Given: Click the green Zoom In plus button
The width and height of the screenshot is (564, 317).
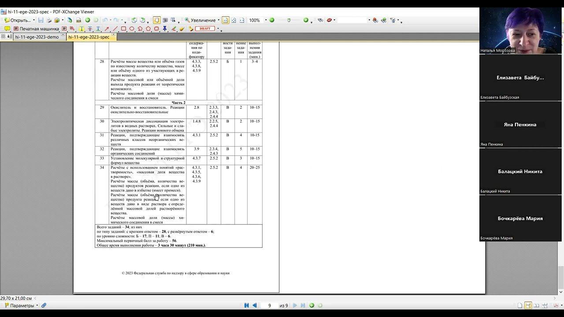Looking at the screenshot, I should [306, 20].
